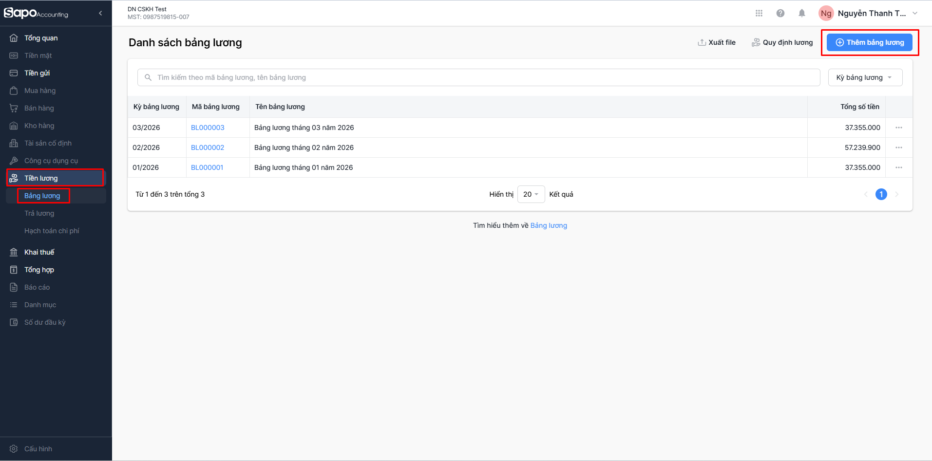Collapse the sidebar with the chevron
The image size is (932, 461).
(x=100, y=13)
